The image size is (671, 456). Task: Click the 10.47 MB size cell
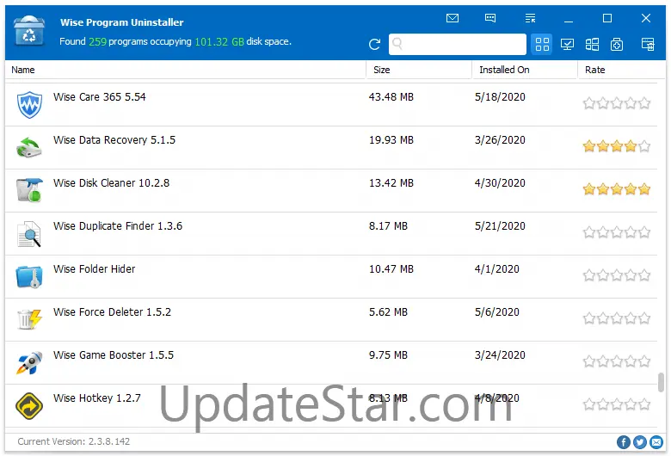pos(391,269)
